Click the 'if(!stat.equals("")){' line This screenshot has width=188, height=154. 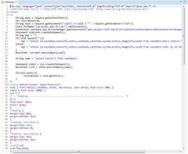coord(30,38)
